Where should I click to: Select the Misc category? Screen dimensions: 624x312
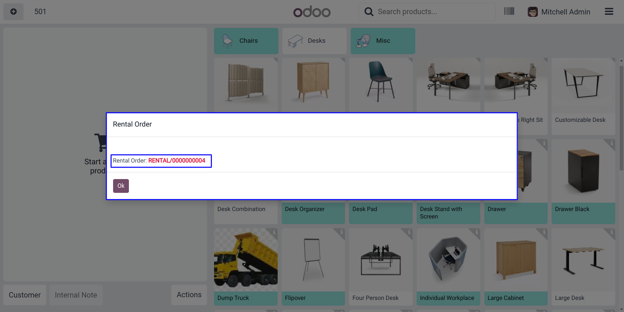[x=383, y=41]
